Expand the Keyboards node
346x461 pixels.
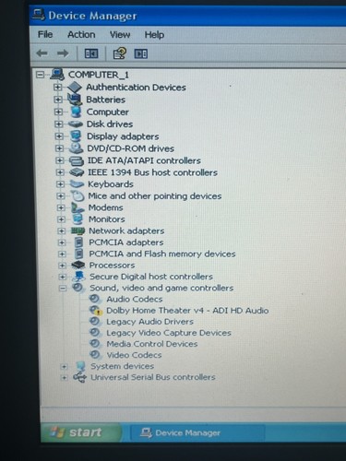(x=60, y=184)
